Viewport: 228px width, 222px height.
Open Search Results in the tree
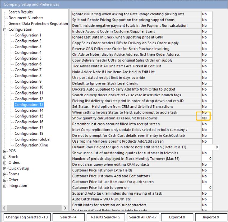tap(20, 12)
